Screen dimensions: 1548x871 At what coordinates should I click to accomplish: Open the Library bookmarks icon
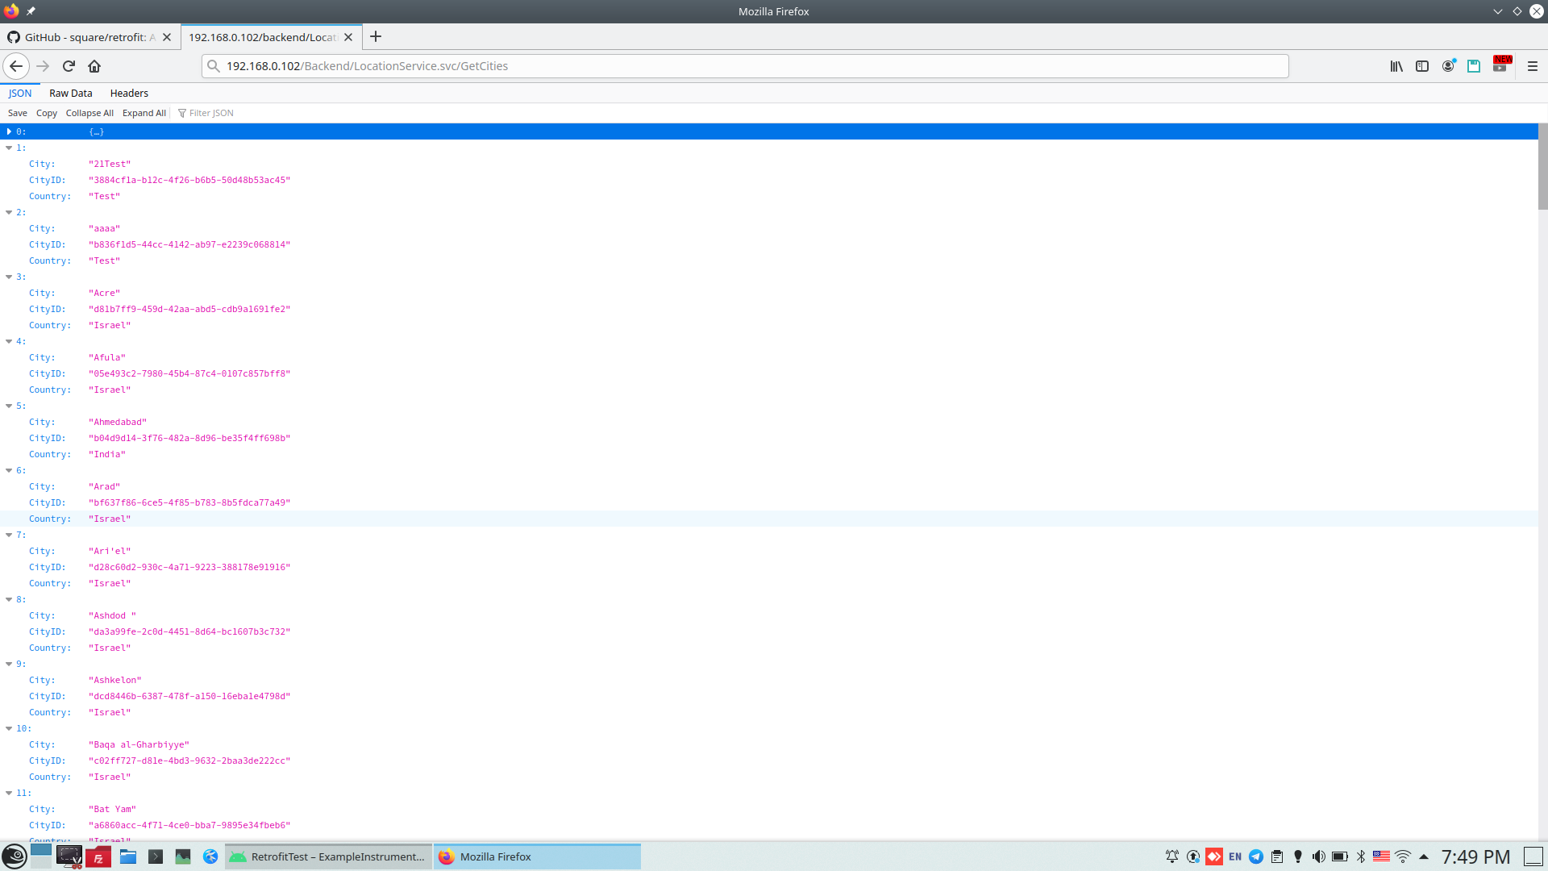pyautogui.click(x=1396, y=66)
